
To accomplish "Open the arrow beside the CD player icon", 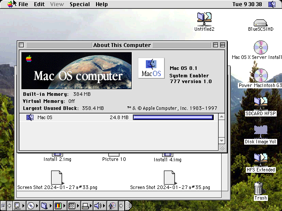I will (x=37, y=206).
